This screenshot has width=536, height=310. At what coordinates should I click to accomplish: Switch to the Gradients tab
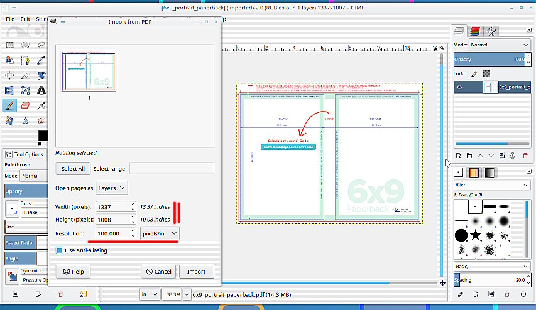[x=490, y=173]
